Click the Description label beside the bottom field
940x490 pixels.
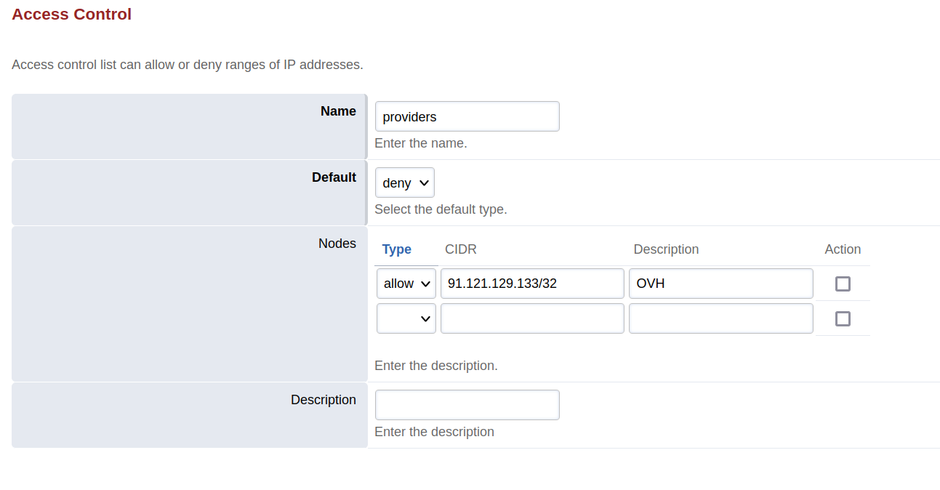coord(323,400)
